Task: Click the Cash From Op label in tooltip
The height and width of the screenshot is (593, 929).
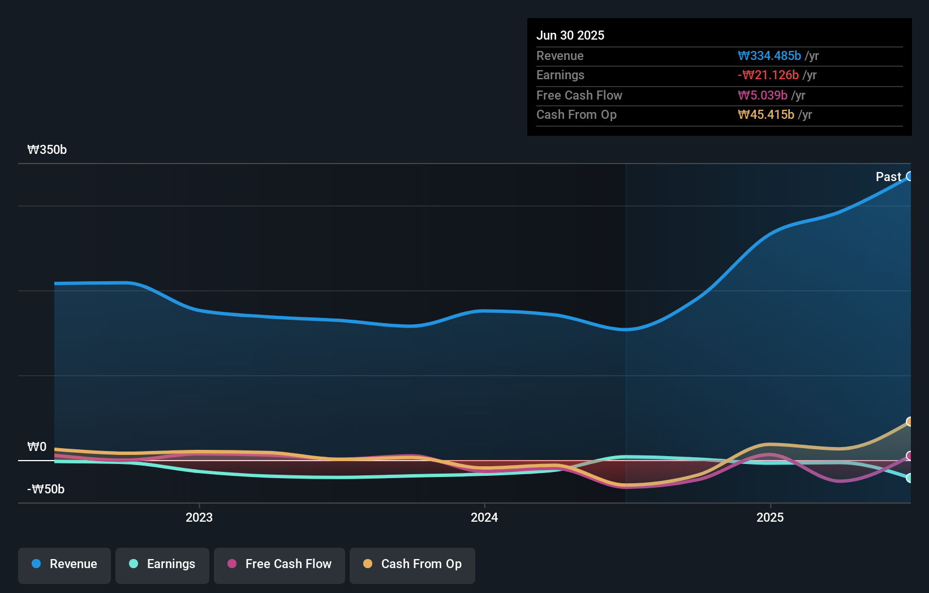Action: pyautogui.click(x=577, y=114)
